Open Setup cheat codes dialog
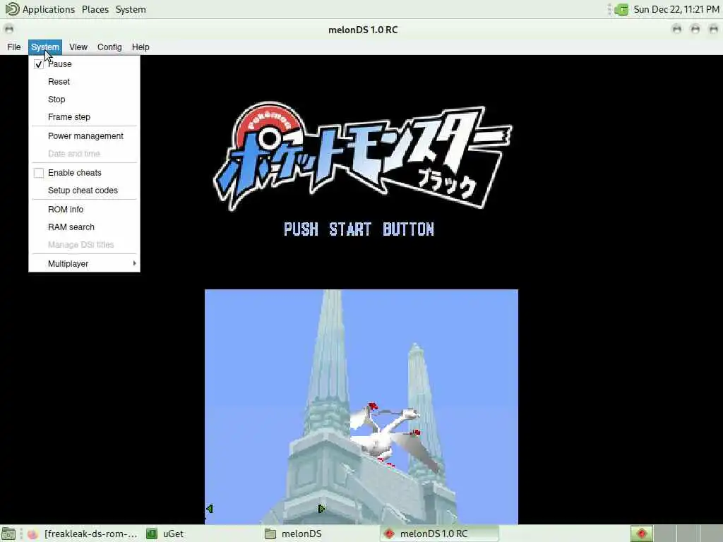723x542 pixels. (x=85, y=191)
